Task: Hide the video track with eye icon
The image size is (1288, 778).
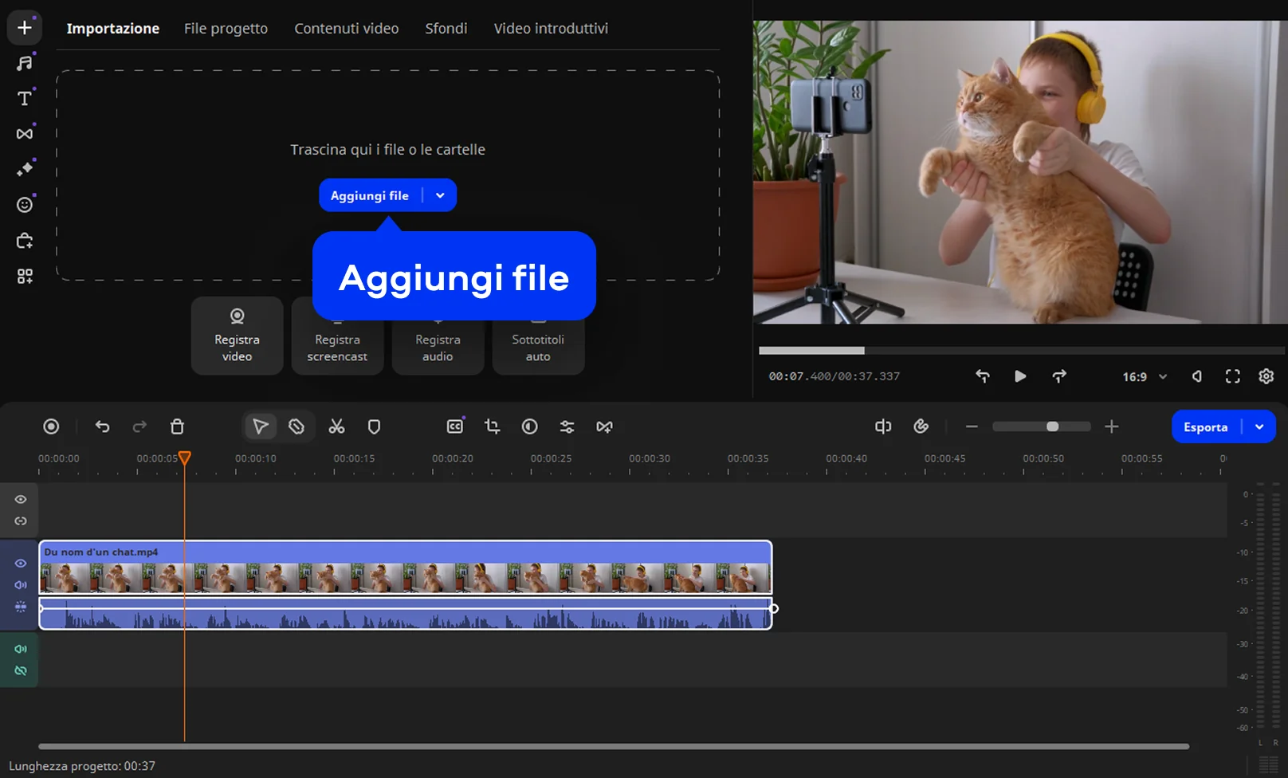Action: pos(21,564)
